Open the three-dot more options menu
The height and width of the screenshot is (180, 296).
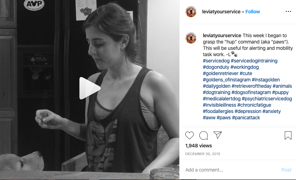click(288, 12)
